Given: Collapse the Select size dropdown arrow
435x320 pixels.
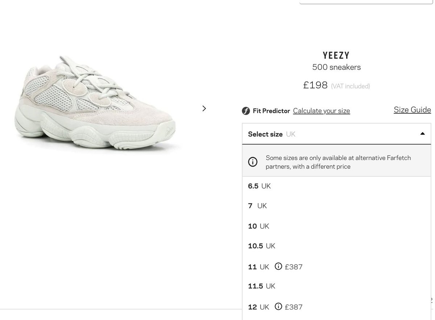Looking at the screenshot, I should click(422, 134).
